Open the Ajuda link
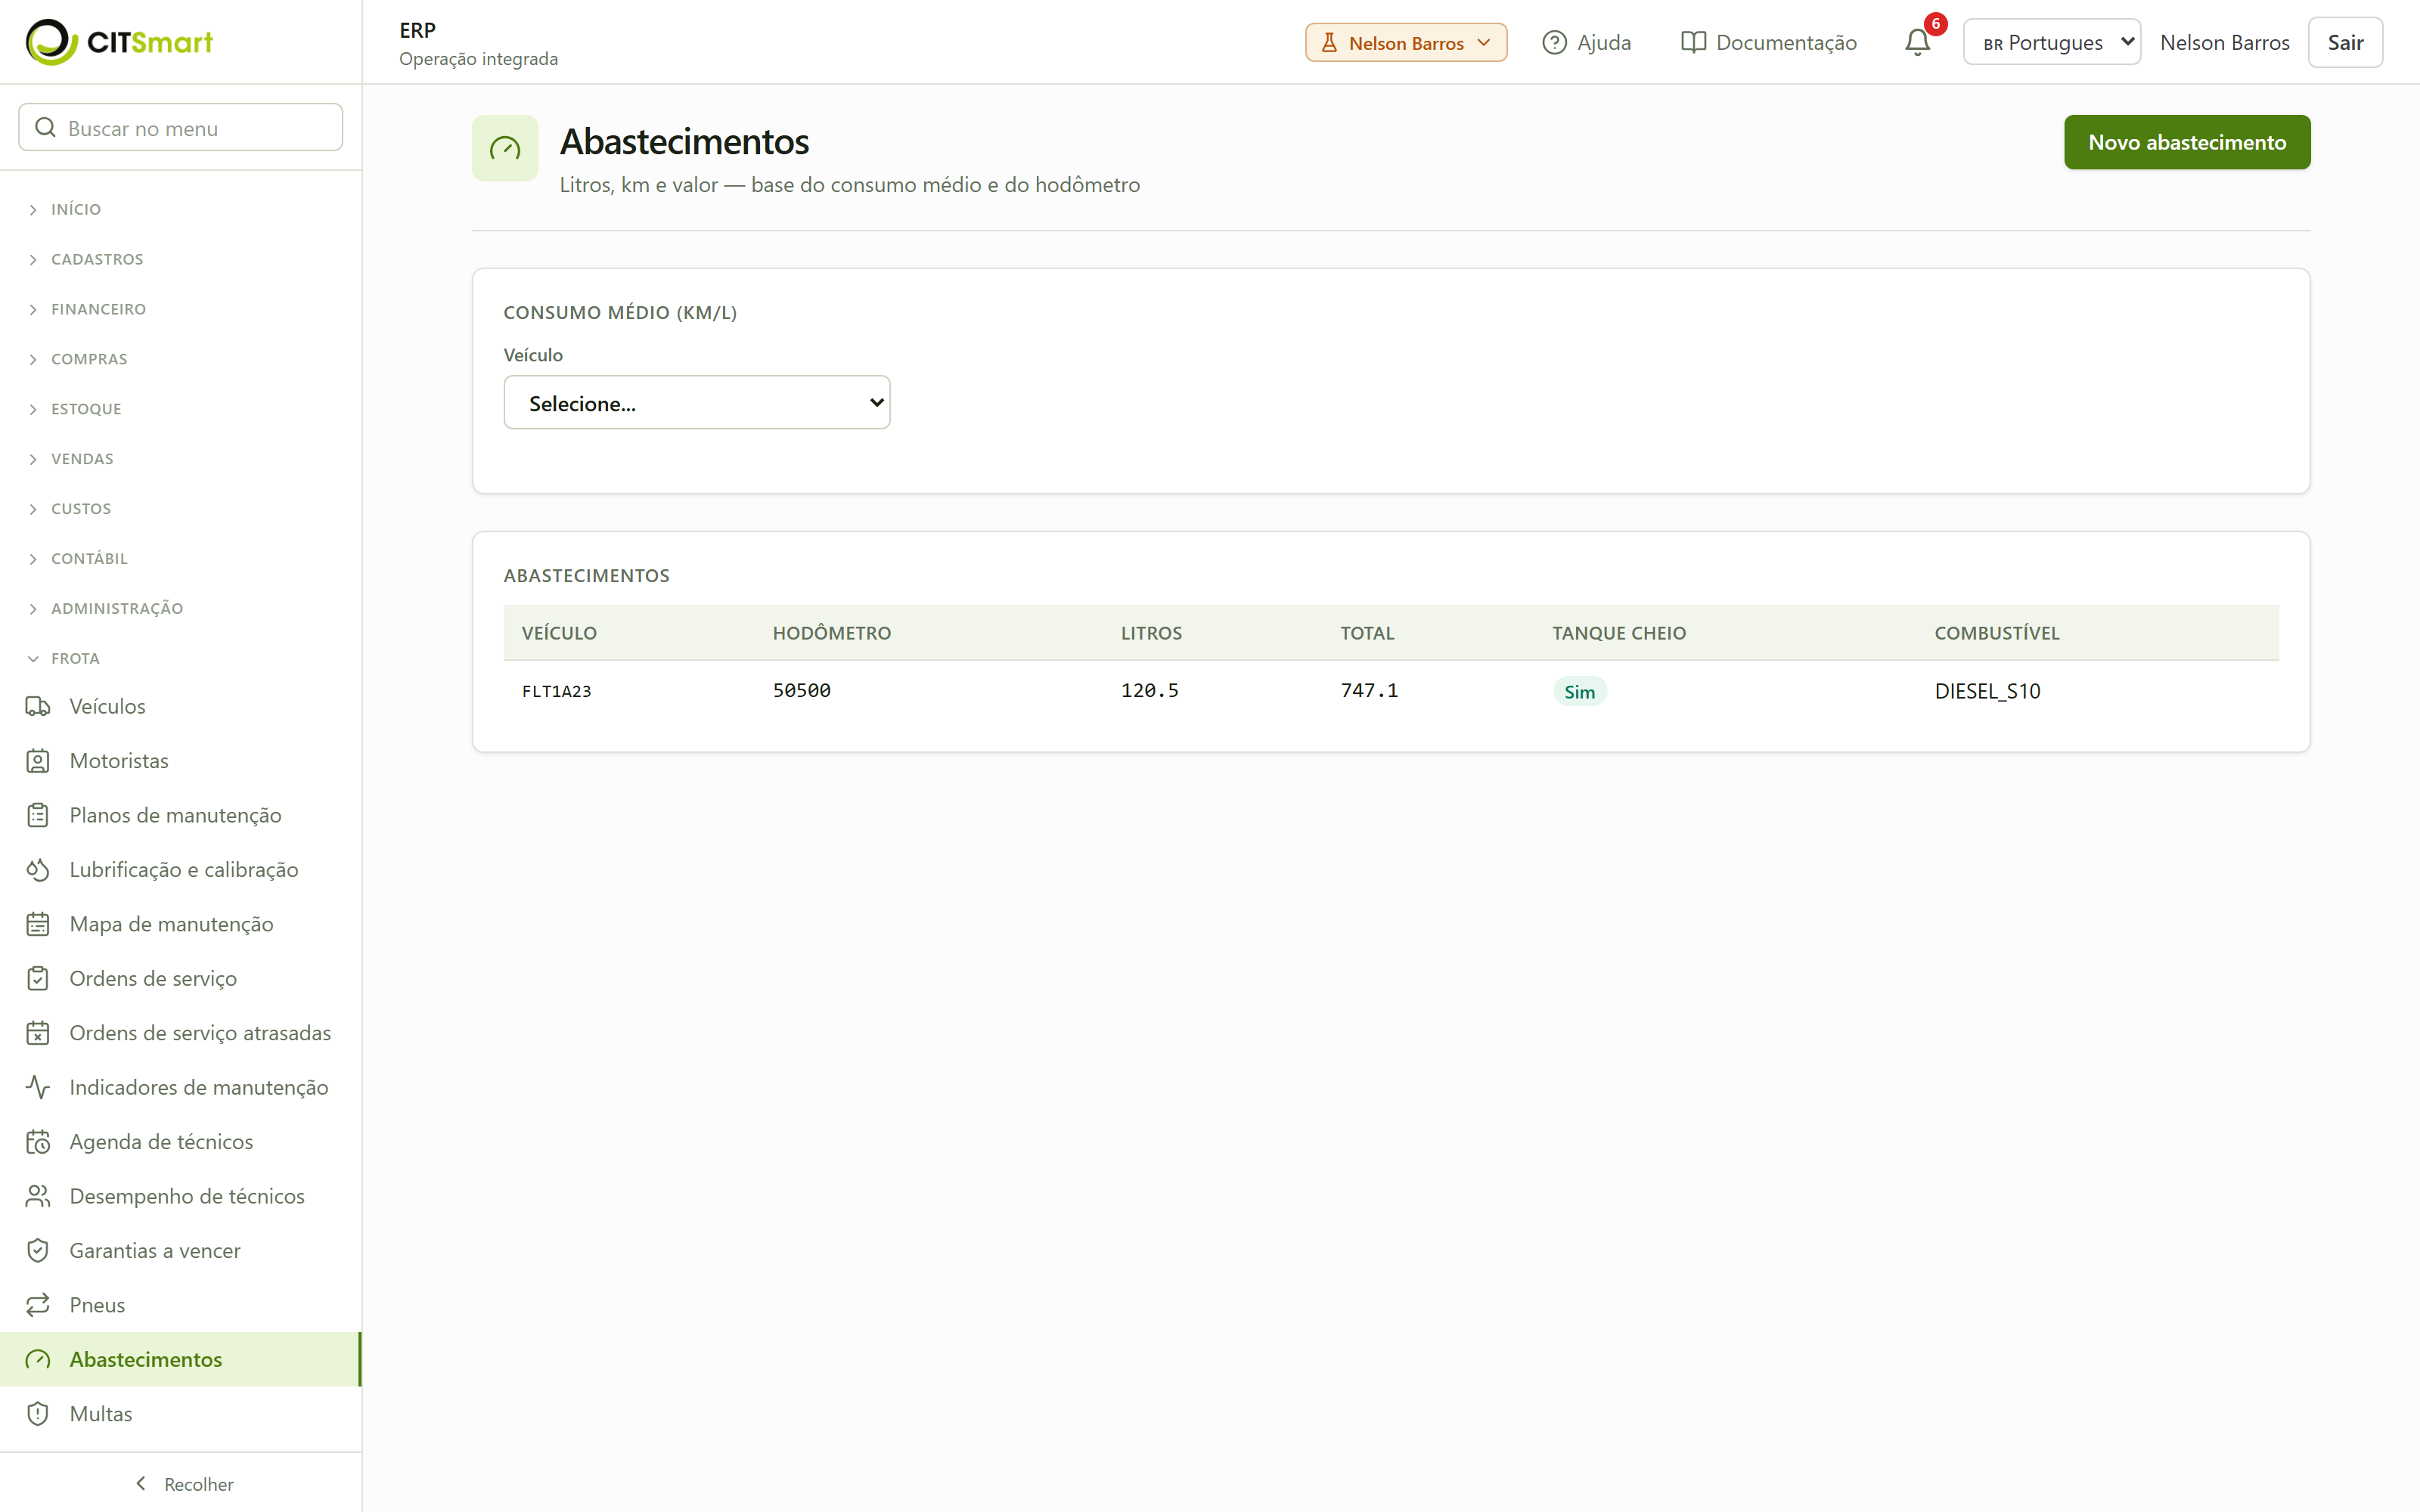Viewport: 2420px width, 1512px height. [x=1586, y=42]
